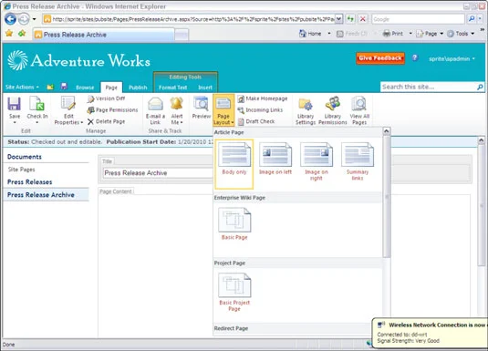The image size is (488, 351).
Task: Click the site search magnifier icon
Action: click(x=480, y=87)
